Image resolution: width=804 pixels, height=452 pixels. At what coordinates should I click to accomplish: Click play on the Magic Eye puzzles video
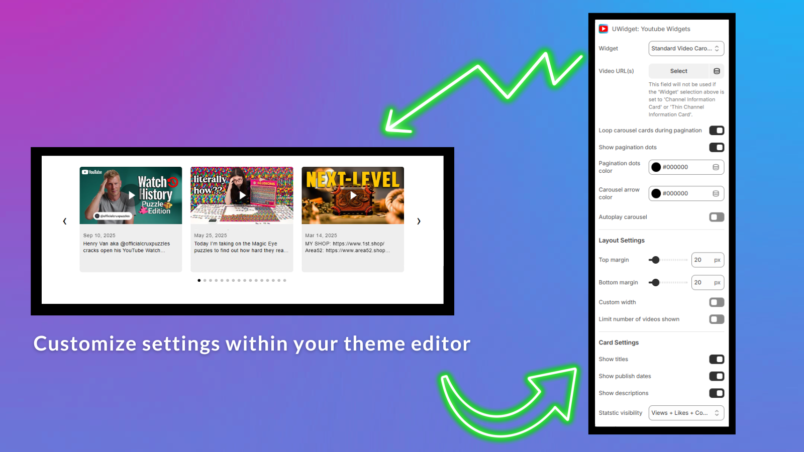pos(242,195)
